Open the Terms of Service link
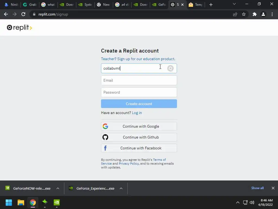This screenshot has width=278, height=209. point(133,162)
